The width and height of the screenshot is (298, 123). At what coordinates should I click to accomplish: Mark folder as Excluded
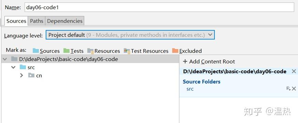pos(187,51)
